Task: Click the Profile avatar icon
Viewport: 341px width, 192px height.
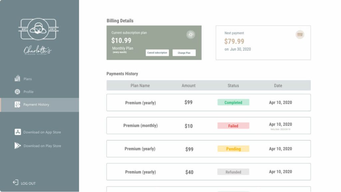Action: click(x=17, y=92)
